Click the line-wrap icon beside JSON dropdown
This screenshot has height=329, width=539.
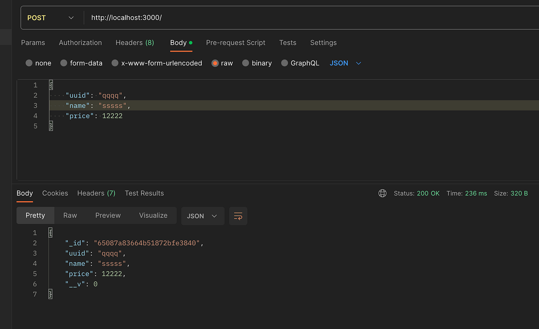[238, 216]
